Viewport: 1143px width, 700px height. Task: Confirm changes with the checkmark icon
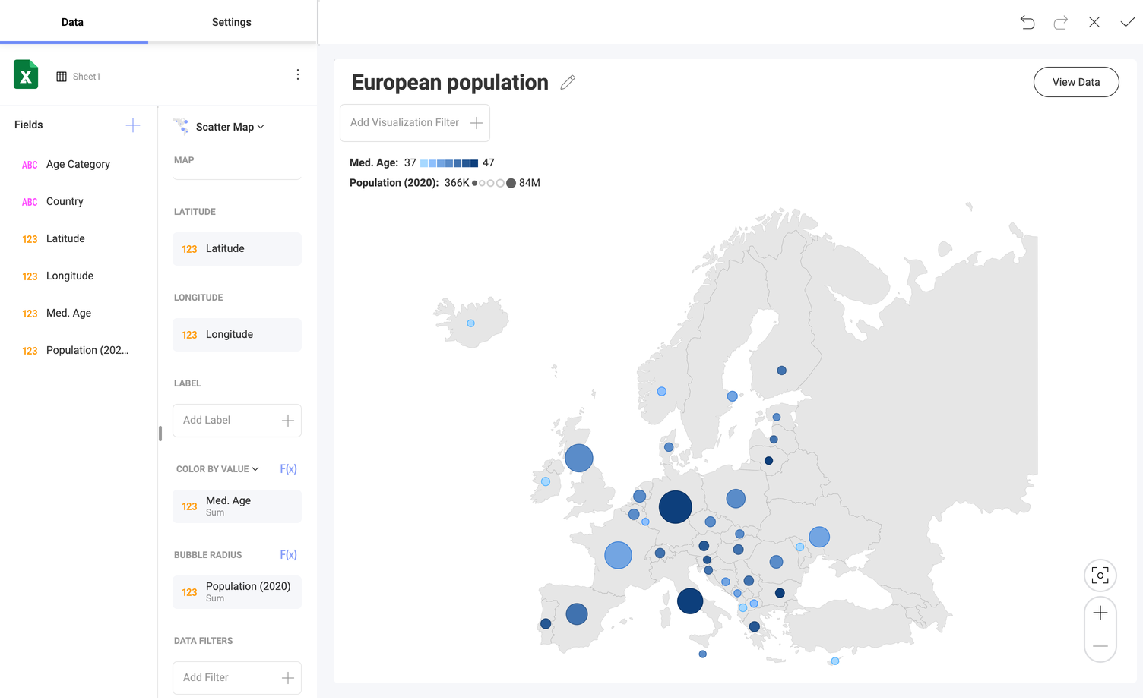click(1128, 22)
